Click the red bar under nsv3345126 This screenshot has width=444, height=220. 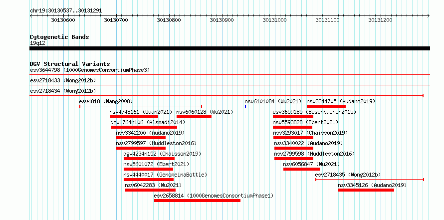[366, 190]
